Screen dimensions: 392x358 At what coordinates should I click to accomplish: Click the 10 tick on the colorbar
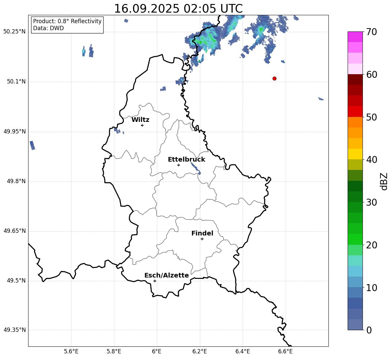pos(371,287)
